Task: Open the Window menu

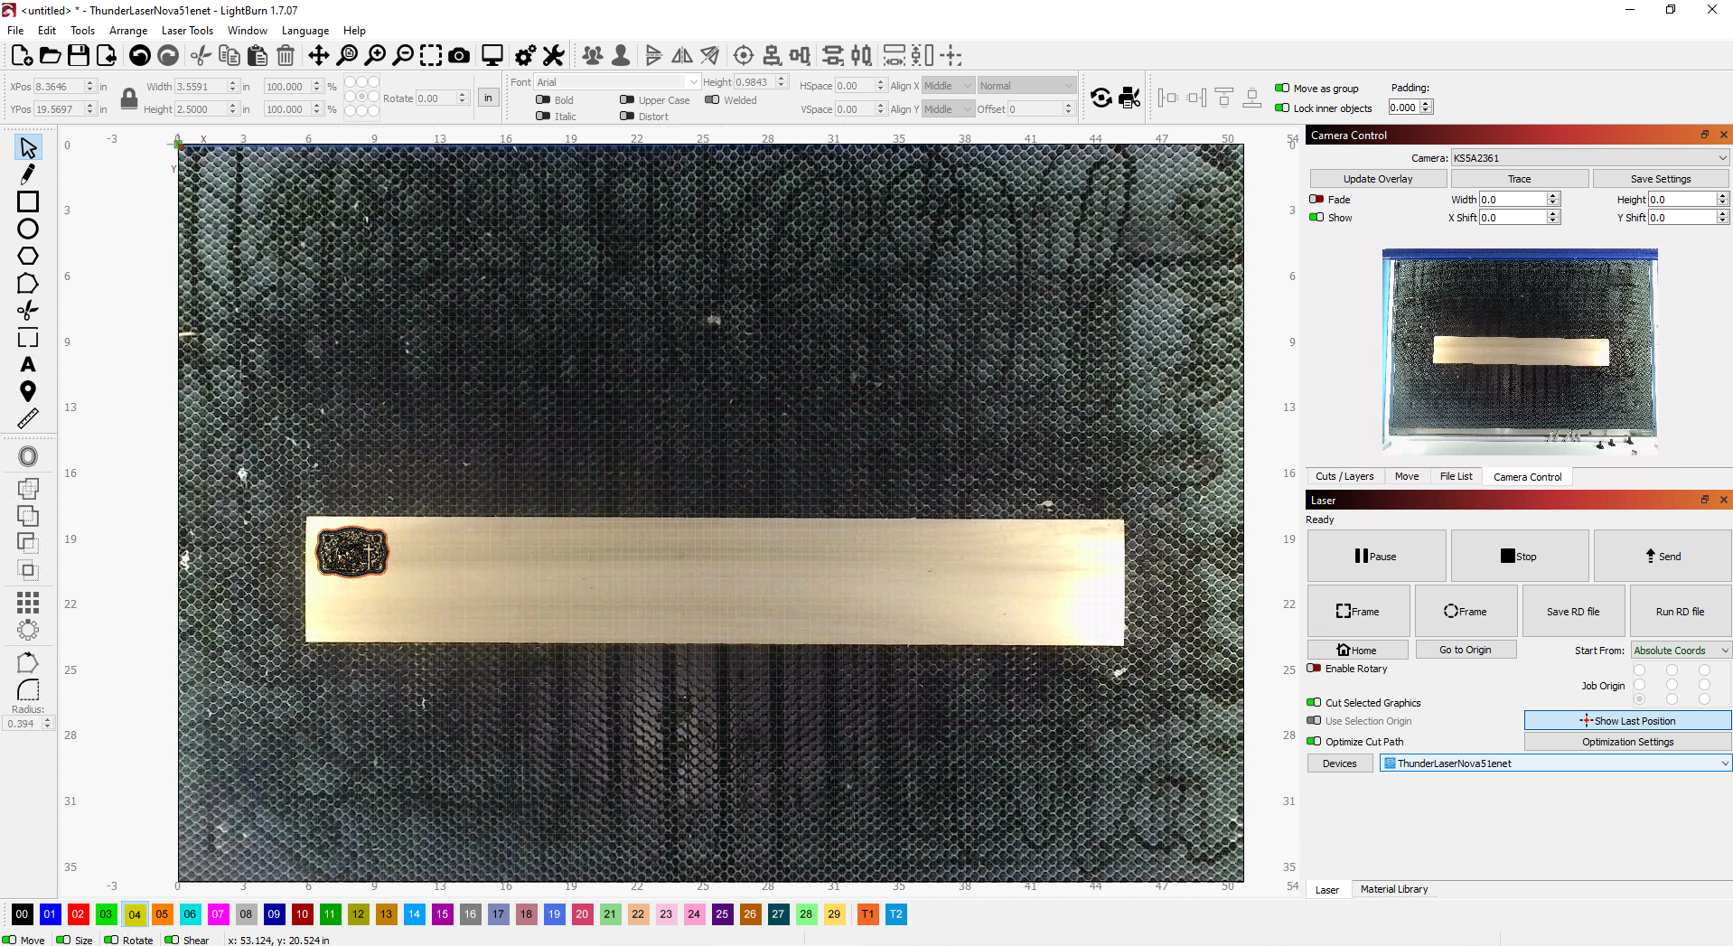Action: (x=247, y=31)
